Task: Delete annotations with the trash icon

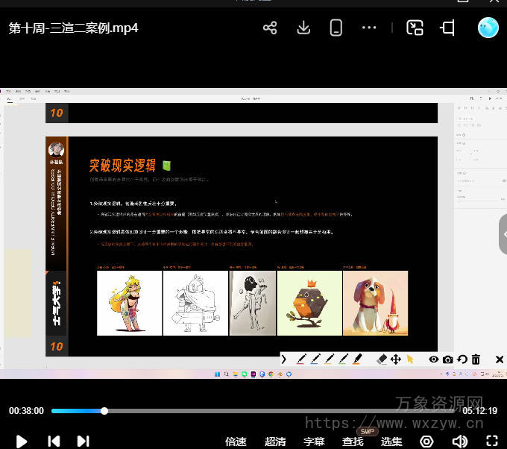Action: click(476, 359)
